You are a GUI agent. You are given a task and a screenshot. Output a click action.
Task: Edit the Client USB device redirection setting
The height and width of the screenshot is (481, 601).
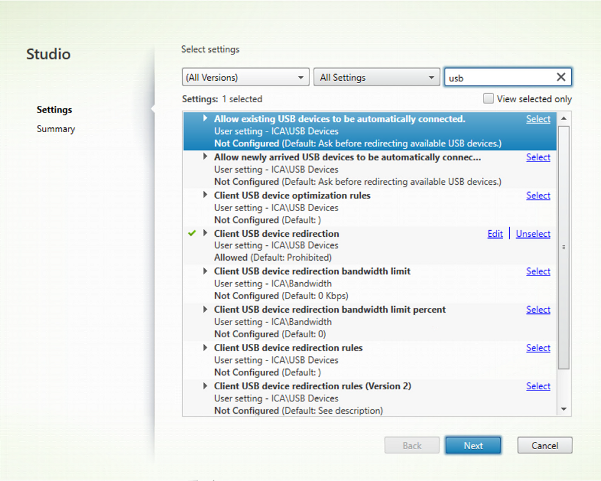point(495,234)
